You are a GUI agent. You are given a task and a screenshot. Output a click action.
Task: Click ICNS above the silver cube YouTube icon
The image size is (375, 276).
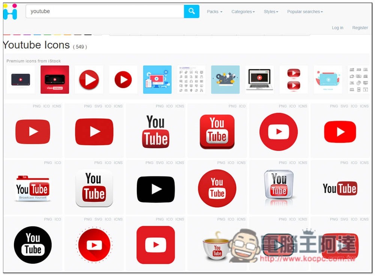(x=303, y=163)
